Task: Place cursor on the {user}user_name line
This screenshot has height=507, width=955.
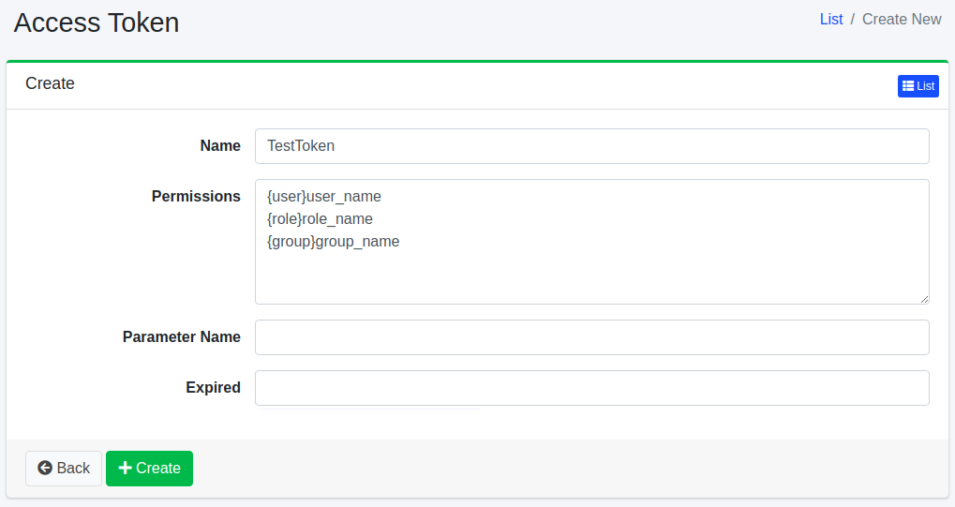Action: click(324, 197)
